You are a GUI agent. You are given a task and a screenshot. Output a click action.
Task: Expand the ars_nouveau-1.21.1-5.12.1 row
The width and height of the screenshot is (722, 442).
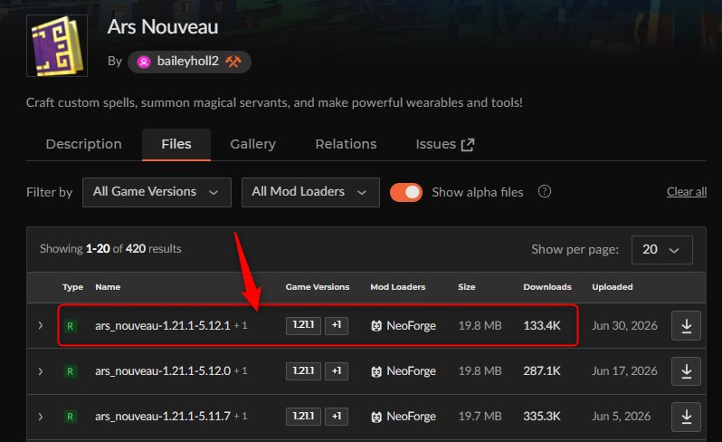coord(41,325)
